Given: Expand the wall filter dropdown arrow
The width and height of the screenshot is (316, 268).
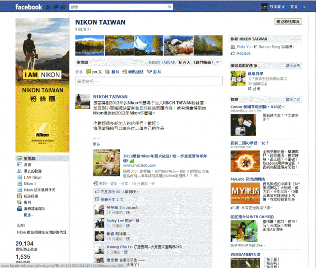Looking at the screenshot, I should coord(217,62).
